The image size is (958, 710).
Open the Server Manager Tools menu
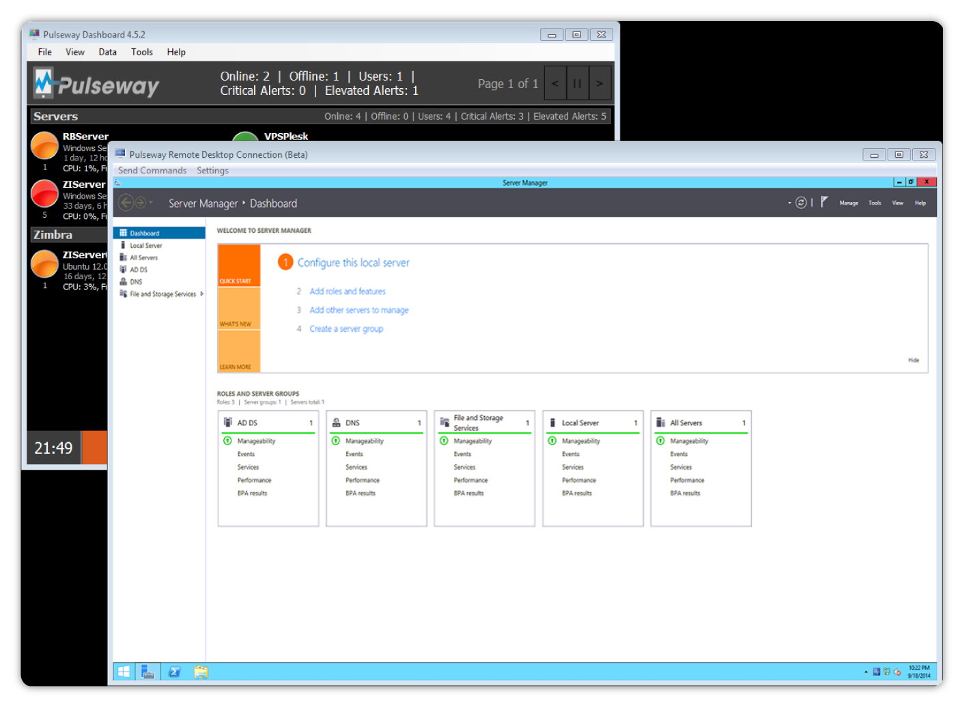(875, 203)
